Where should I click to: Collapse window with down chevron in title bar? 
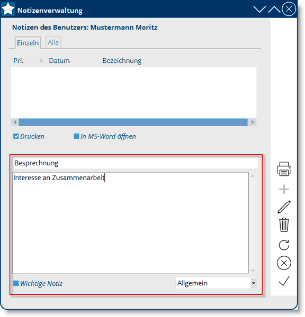tap(259, 10)
